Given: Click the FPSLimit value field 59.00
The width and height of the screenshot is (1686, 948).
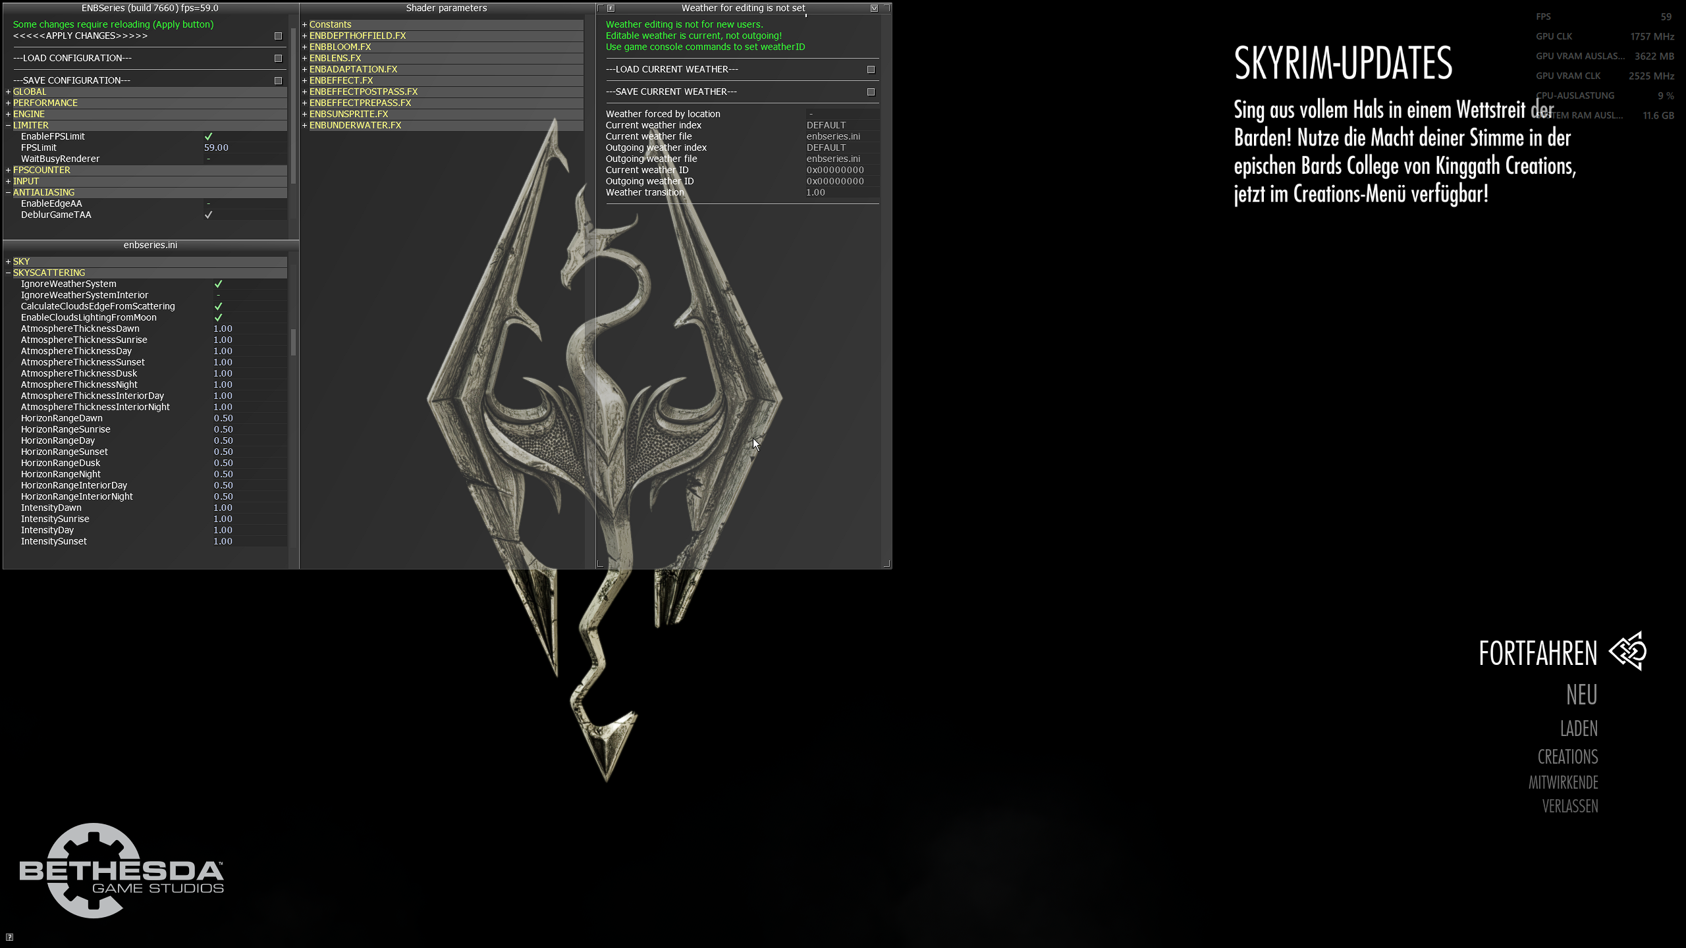Looking at the screenshot, I should pos(217,147).
